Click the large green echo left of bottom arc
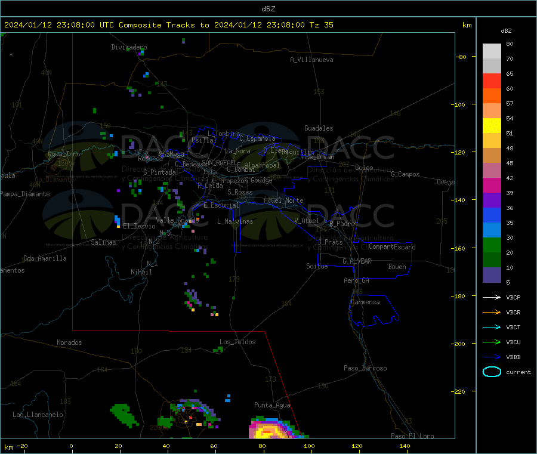The width and height of the screenshot is (537, 454). 124,415
